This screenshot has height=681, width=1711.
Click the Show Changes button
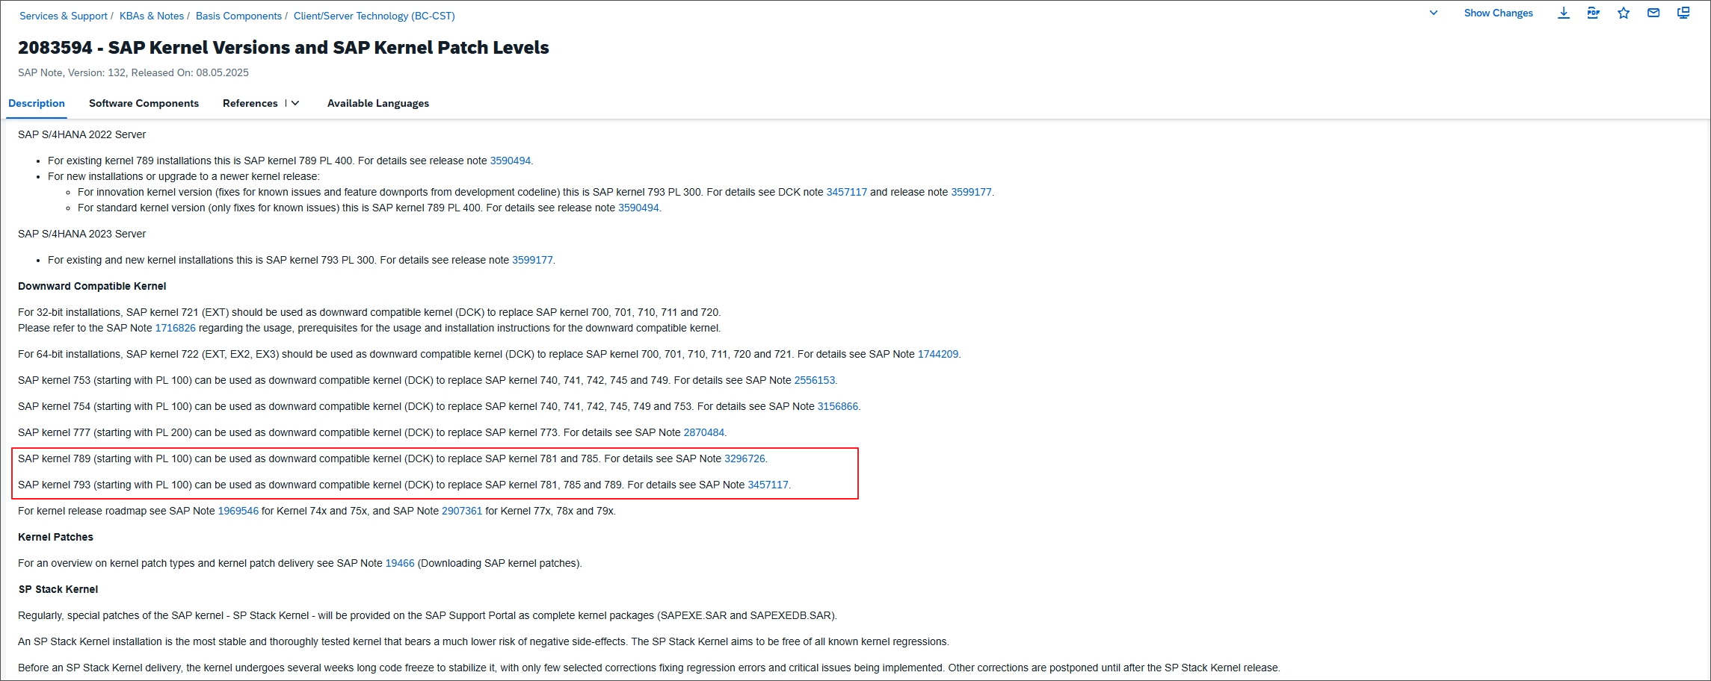pyautogui.click(x=1498, y=13)
